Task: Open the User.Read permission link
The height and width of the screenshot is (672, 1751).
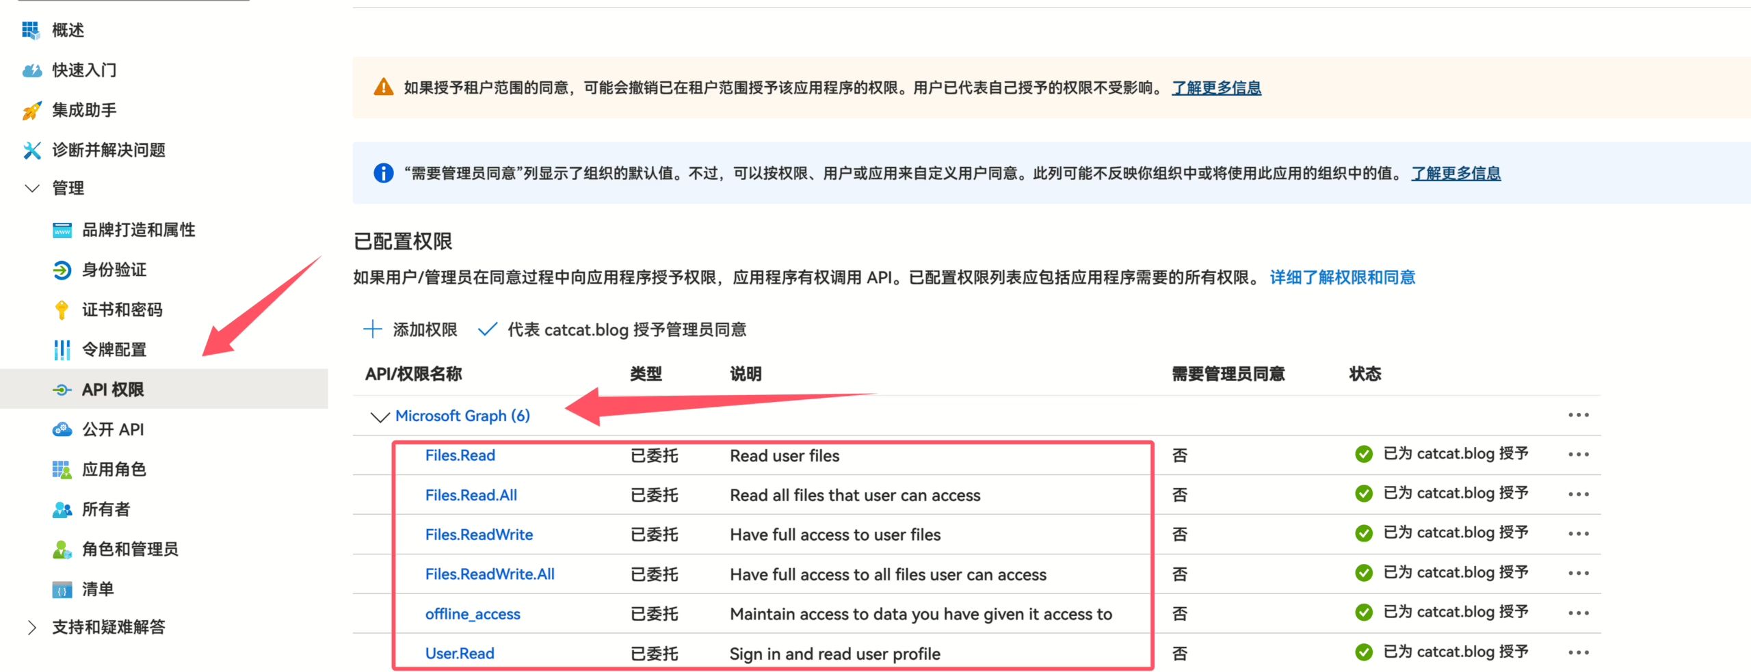Action: [x=460, y=654]
